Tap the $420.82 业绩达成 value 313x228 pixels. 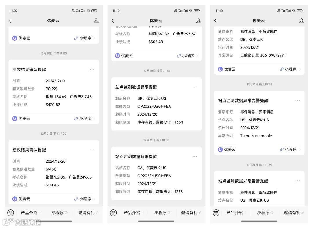[53, 105]
